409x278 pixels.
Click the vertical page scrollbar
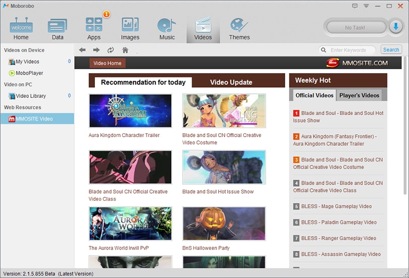click(x=405, y=125)
